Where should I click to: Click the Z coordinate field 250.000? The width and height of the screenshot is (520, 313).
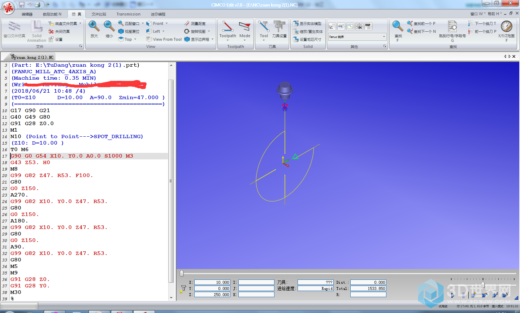click(212, 295)
